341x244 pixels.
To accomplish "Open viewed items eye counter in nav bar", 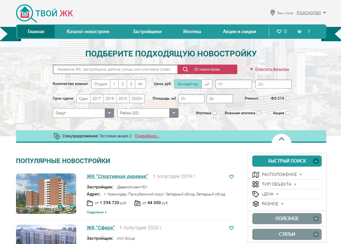I will click(x=304, y=31).
